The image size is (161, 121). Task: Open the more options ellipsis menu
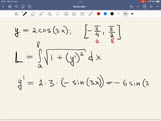tap(158, 7)
